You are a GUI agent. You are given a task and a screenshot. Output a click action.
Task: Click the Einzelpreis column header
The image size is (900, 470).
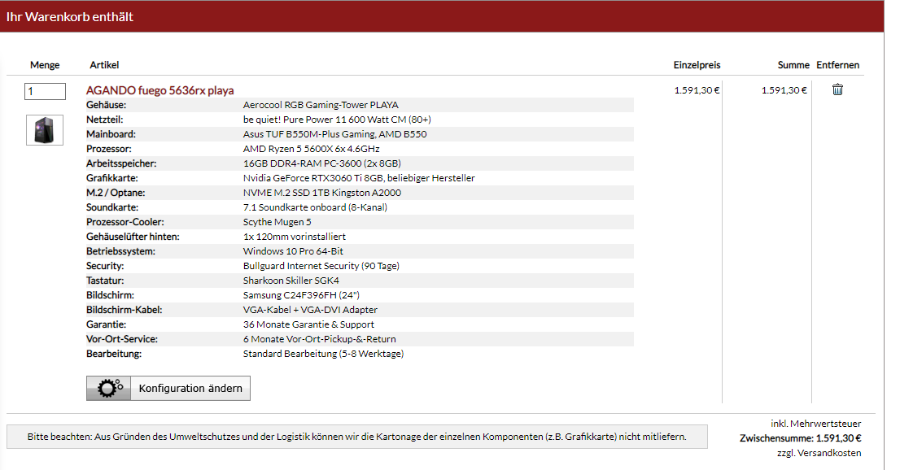697,65
